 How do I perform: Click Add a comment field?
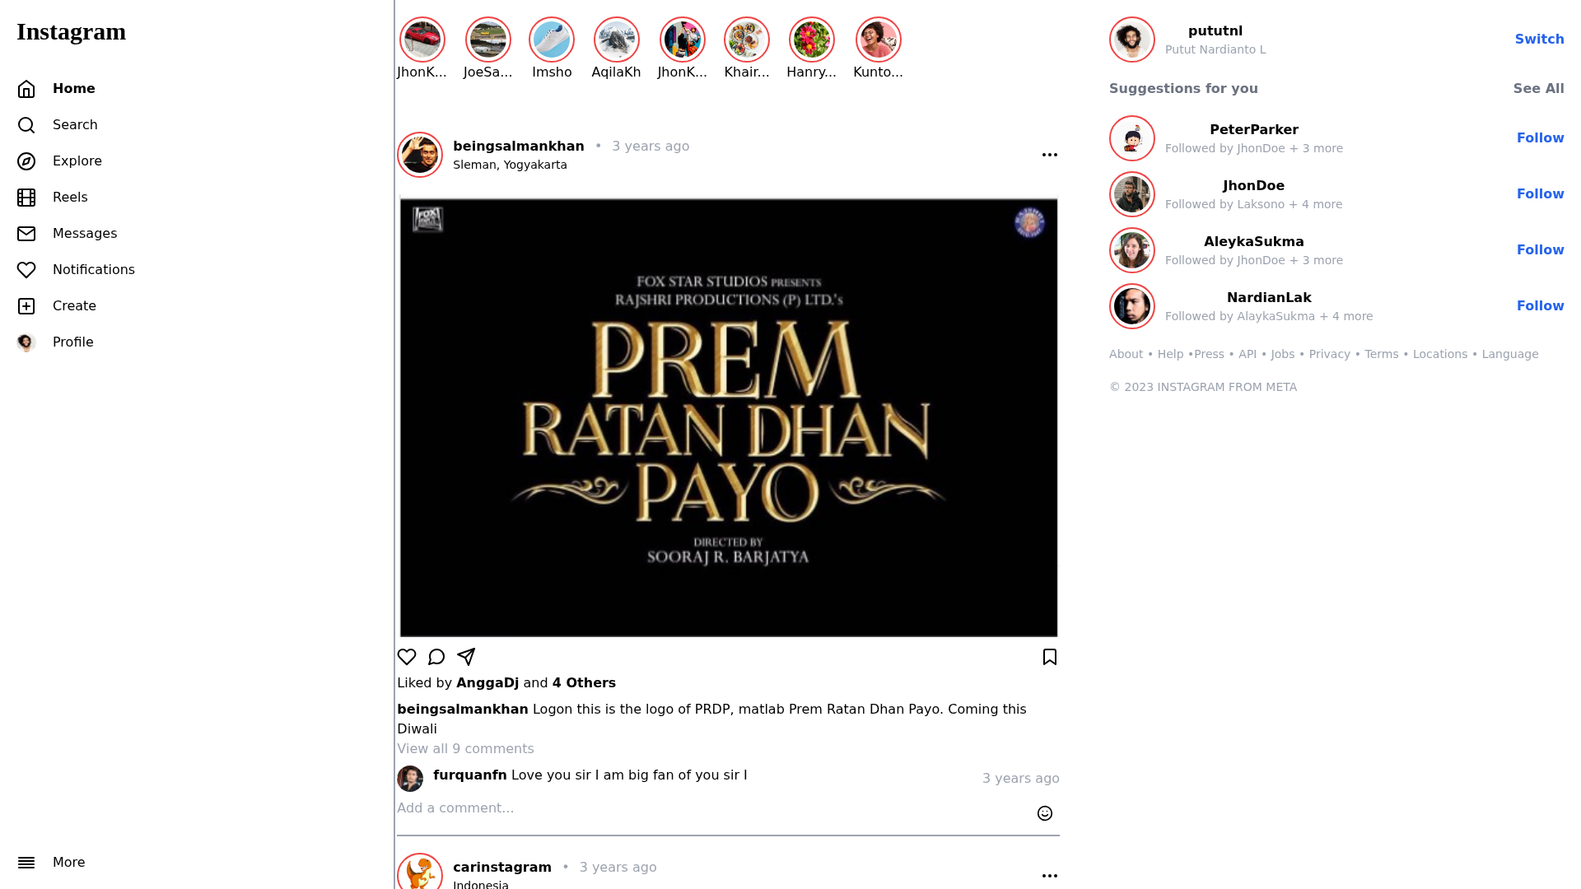point(708,808)
